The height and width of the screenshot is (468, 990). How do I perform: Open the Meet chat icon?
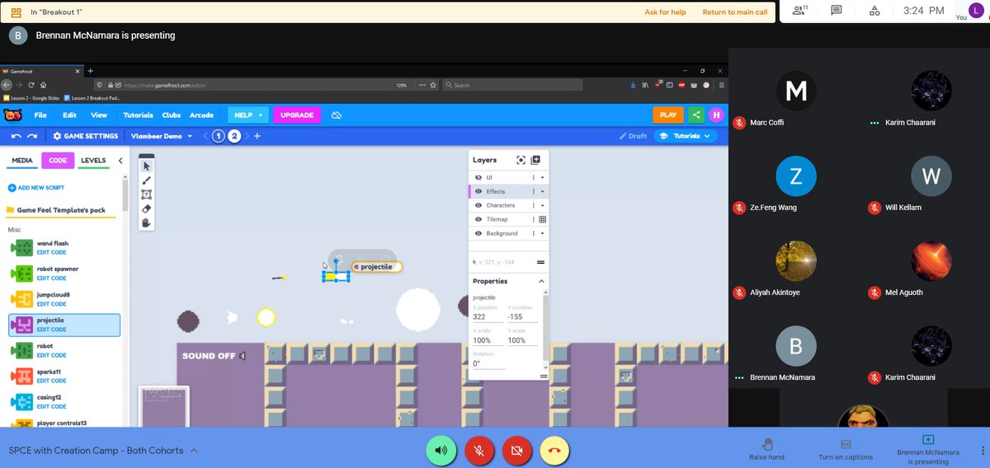pos(837,11)
